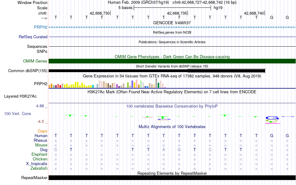
Task: Click the 4.88 conservation scale value
Action: tap(40, 106)
